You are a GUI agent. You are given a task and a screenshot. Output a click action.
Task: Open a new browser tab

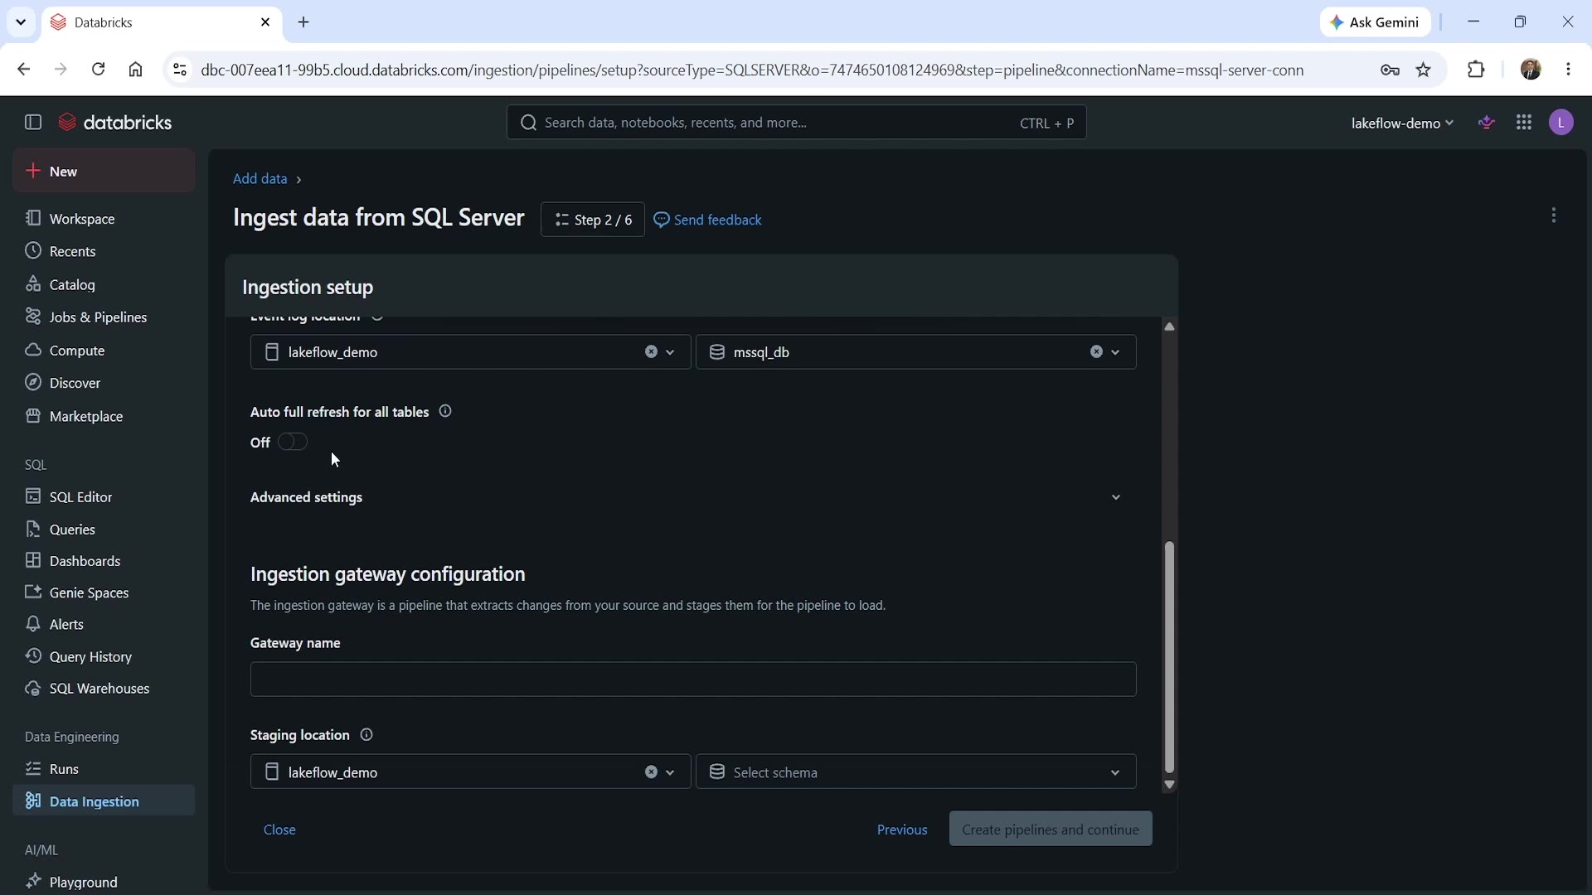click(303, 22)
